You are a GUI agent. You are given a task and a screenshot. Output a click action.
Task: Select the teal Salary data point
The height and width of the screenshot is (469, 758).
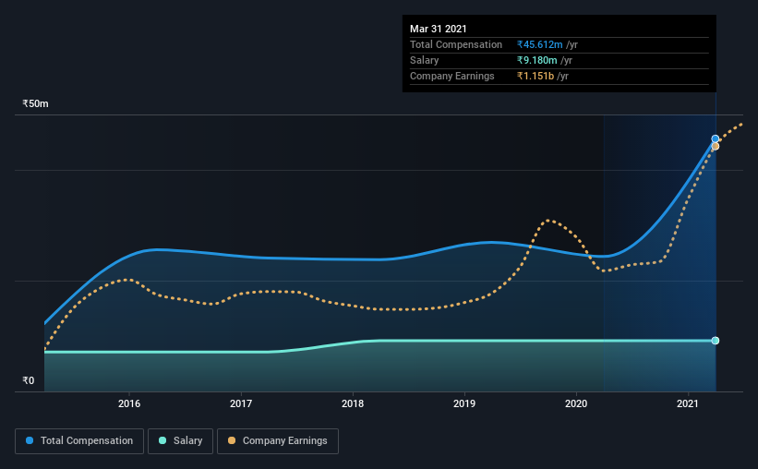pyautogui.click(x=715, y=341)
